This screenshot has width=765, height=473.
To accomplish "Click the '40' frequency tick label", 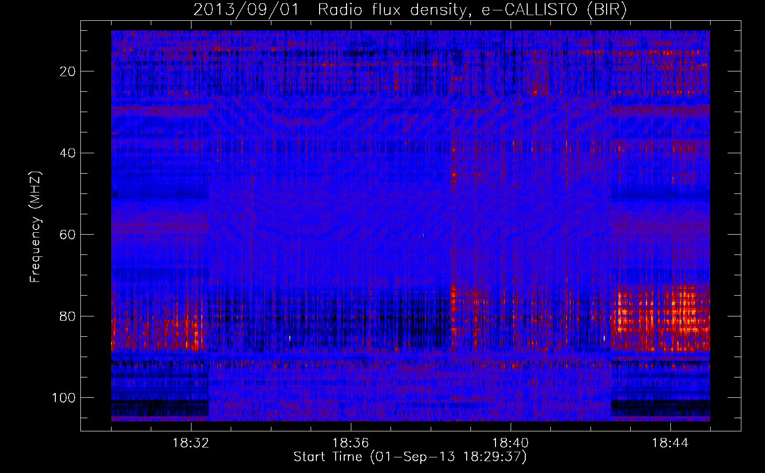I will point(68,153).
